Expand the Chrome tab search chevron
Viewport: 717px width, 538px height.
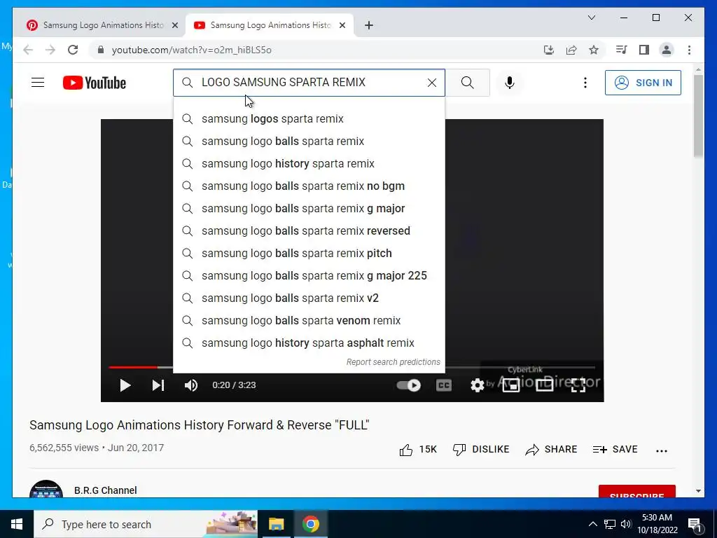tap(591, 18)
